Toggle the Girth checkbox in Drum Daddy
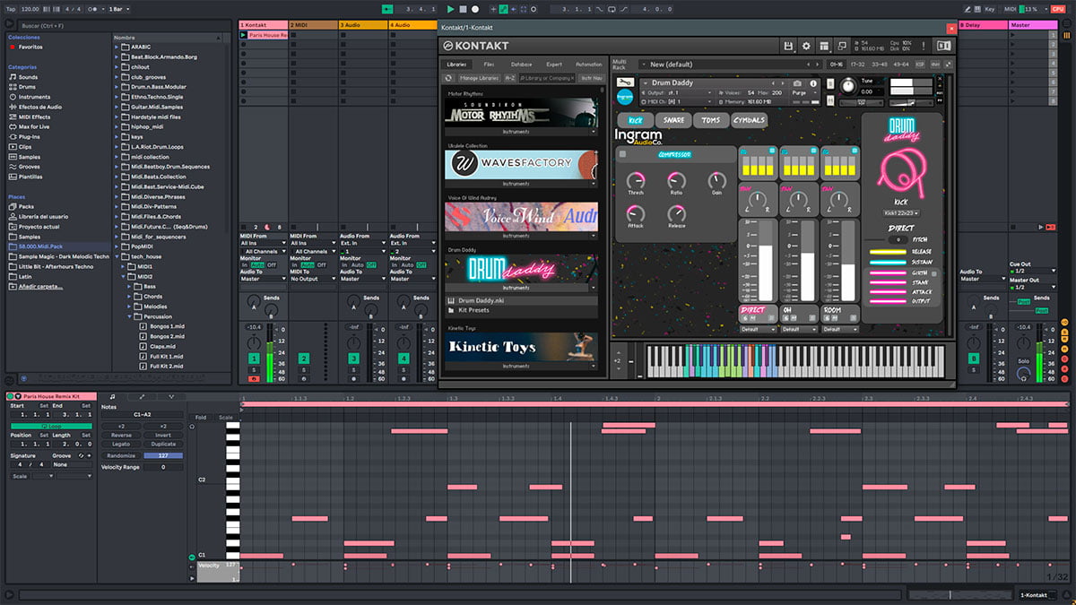This screenshot has height=605, width=1076. pos(933,272)
